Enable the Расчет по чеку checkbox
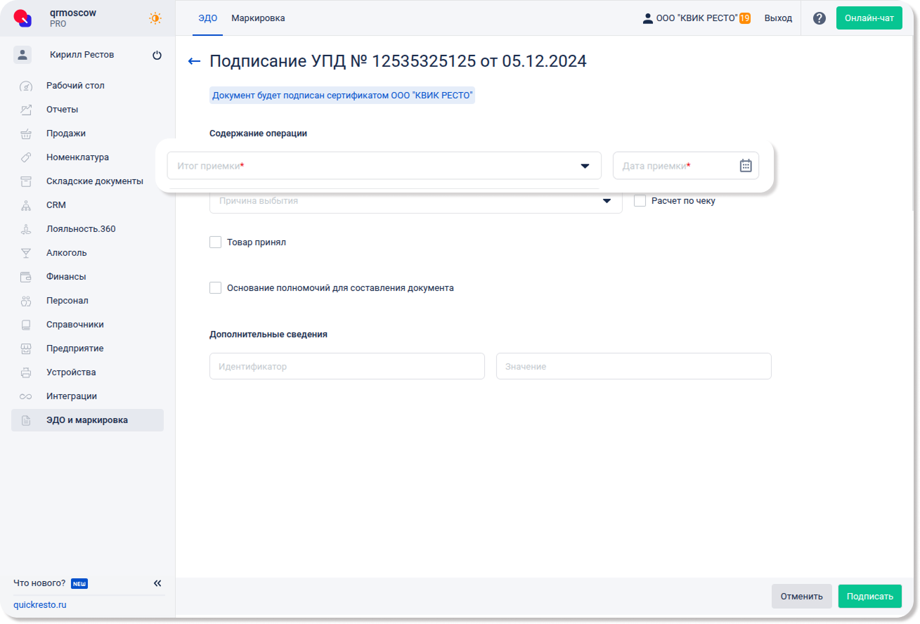Viewport: 920px width, 624px height. pyautogui.click(x=640, y=201)
